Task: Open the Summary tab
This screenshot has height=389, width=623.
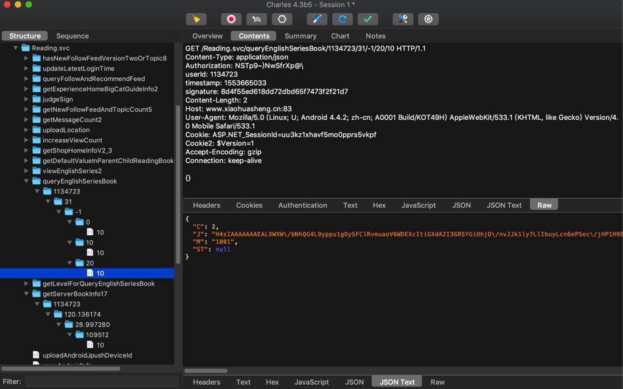Action: [301, 36]
